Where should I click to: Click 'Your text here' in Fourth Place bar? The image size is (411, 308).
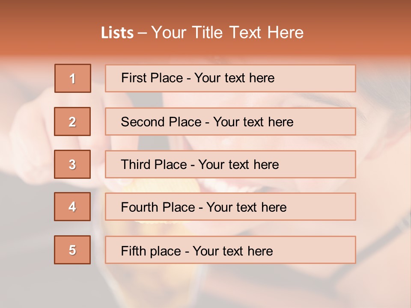coord(247,207)
